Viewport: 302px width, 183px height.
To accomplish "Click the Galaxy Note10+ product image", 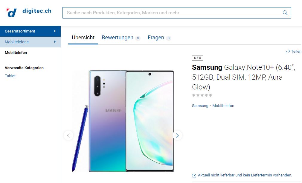I will [x=123, y=121].
